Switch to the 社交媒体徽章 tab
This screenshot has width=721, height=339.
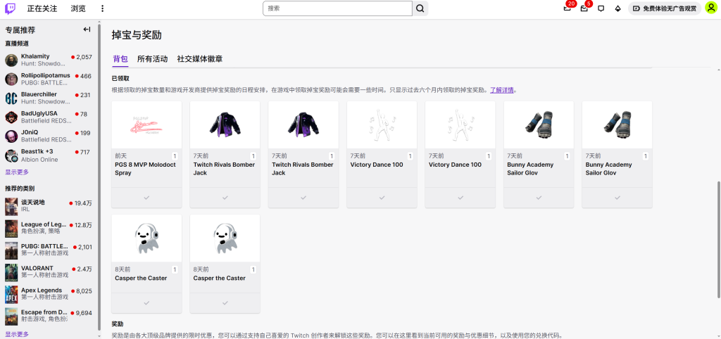coord(200,59)
